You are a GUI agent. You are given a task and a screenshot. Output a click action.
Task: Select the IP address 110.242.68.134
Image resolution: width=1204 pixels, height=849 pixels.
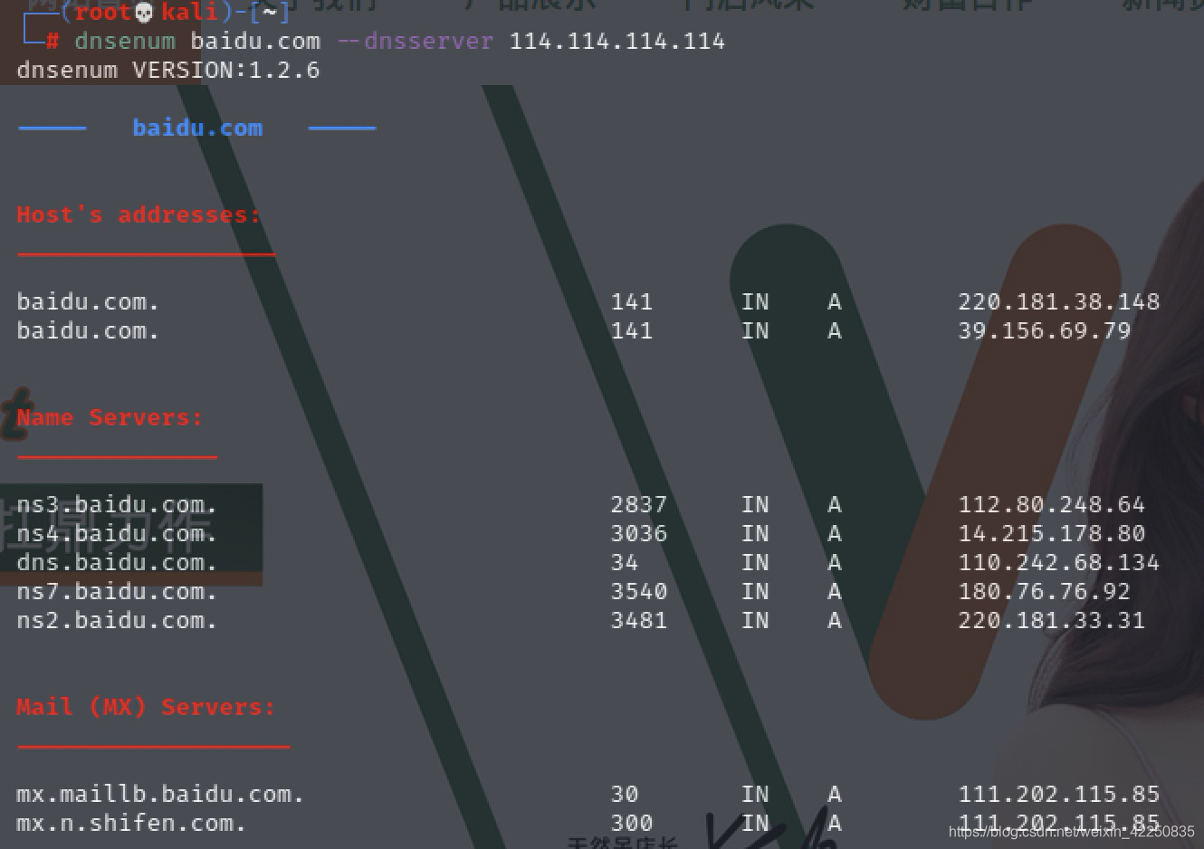pyautogui.click(x=1059, y=562)
